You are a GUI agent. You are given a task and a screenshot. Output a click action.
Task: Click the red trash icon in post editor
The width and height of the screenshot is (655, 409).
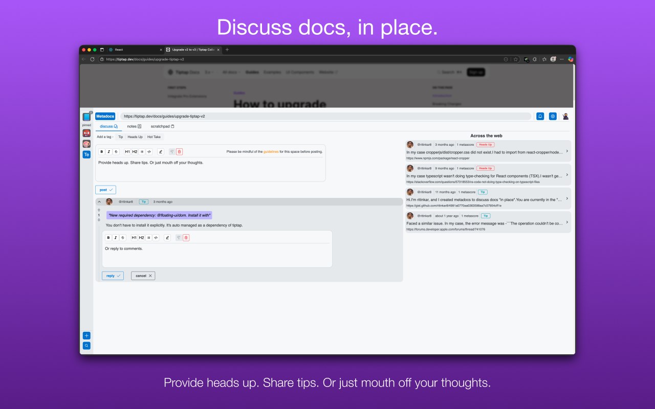[x=179, y=152]
